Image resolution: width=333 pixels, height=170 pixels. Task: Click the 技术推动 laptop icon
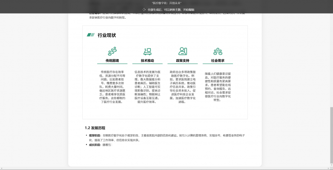[147, 52]
